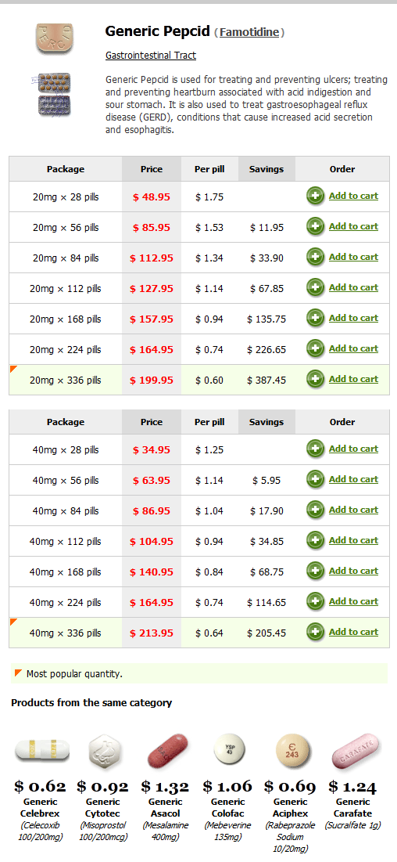Click green plus icon for 20mg × 112 pills

315,287
